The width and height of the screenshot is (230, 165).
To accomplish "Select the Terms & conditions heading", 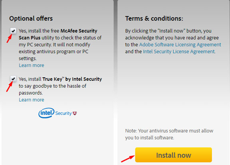I will click(x=154, y=19).
